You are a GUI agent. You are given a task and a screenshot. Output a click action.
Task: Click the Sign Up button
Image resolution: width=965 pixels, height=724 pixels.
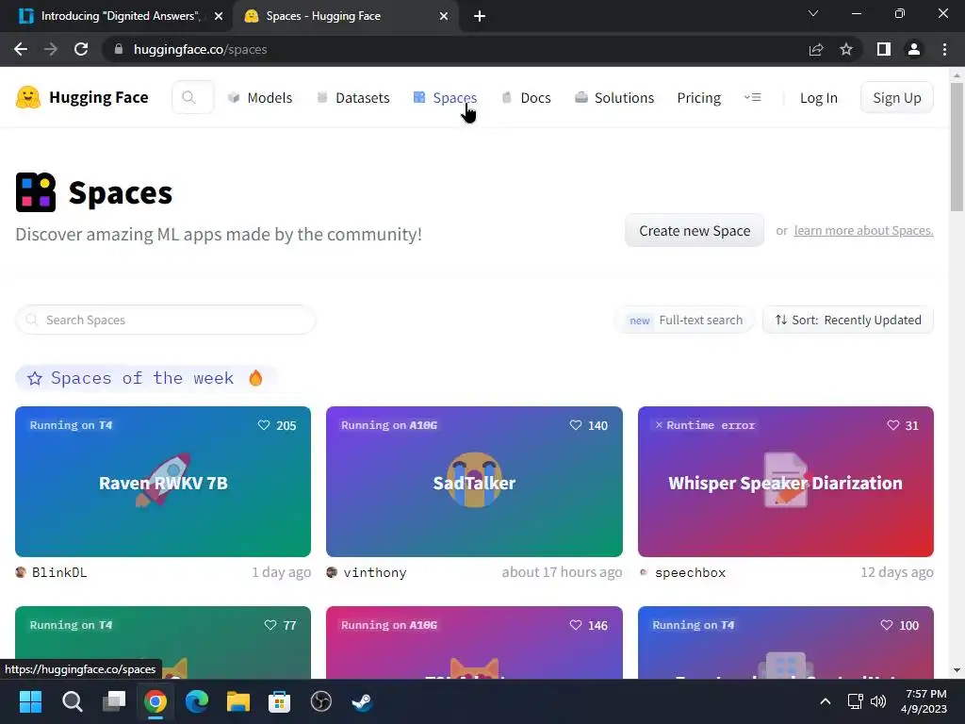897,98
